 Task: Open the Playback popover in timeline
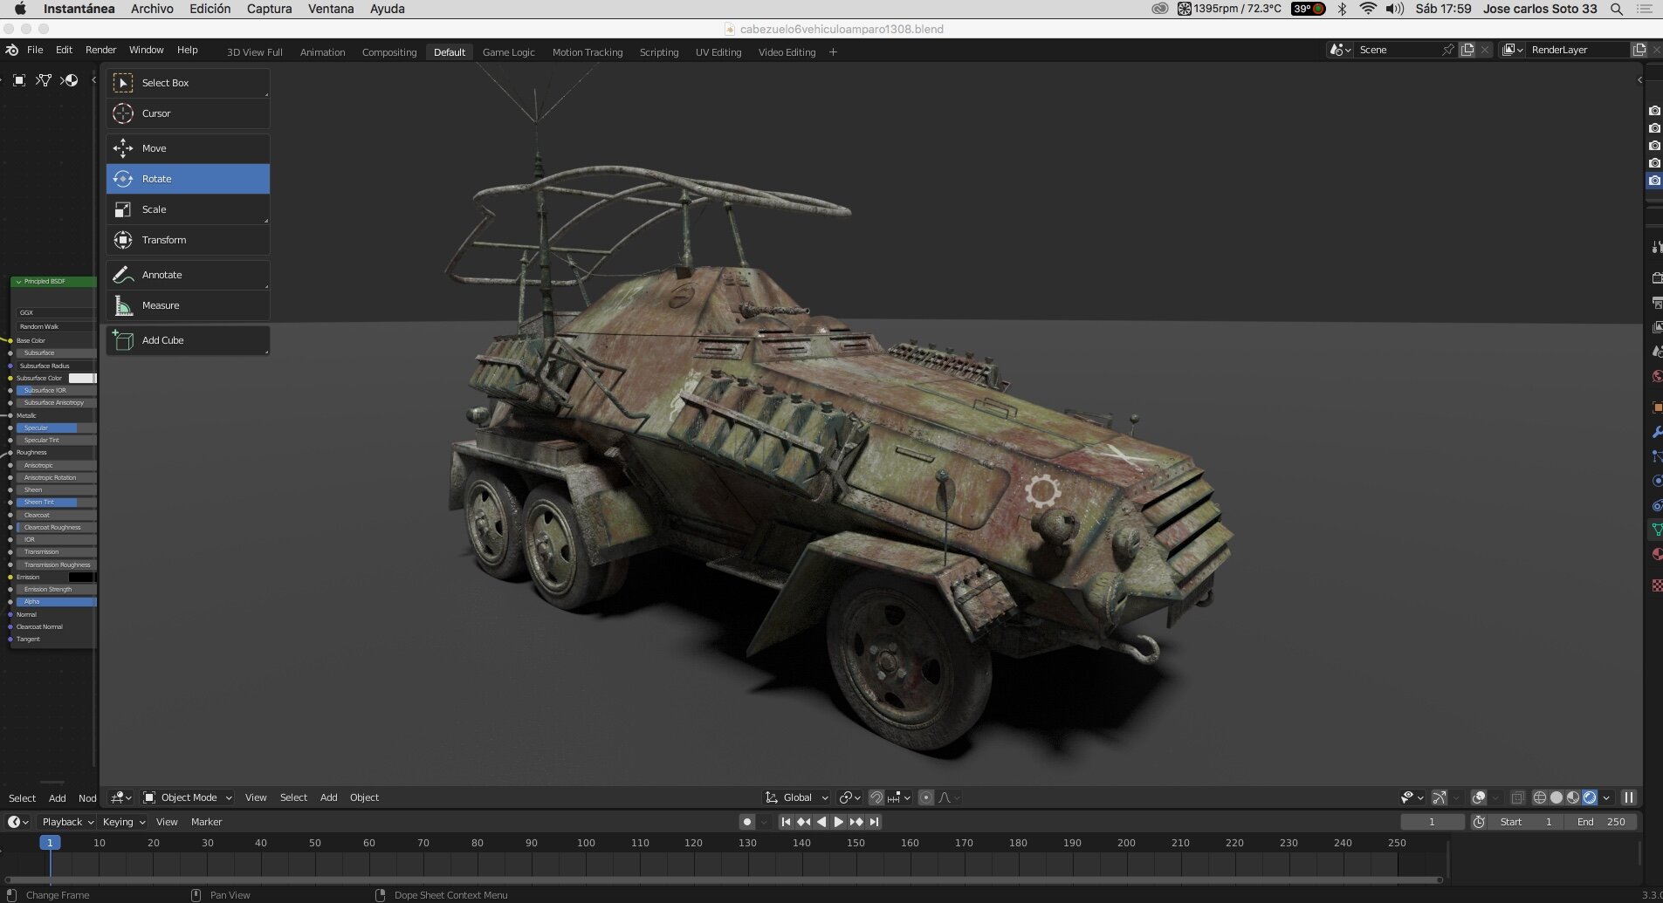coord(67,822)
